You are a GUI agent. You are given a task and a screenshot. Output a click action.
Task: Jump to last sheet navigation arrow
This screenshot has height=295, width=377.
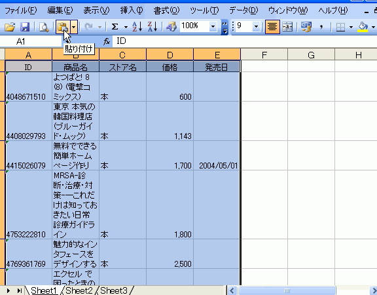point(19,290)
